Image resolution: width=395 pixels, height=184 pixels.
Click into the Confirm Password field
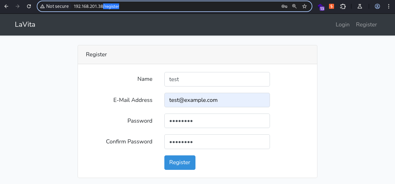point(217,142)
